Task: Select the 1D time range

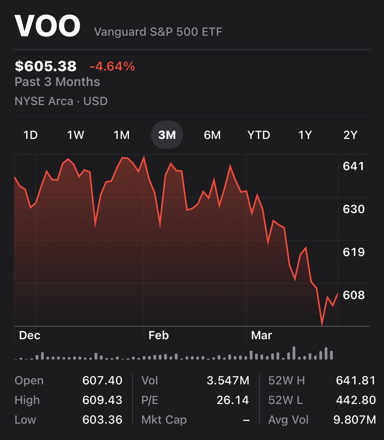Action: click(x=30, y=135)
